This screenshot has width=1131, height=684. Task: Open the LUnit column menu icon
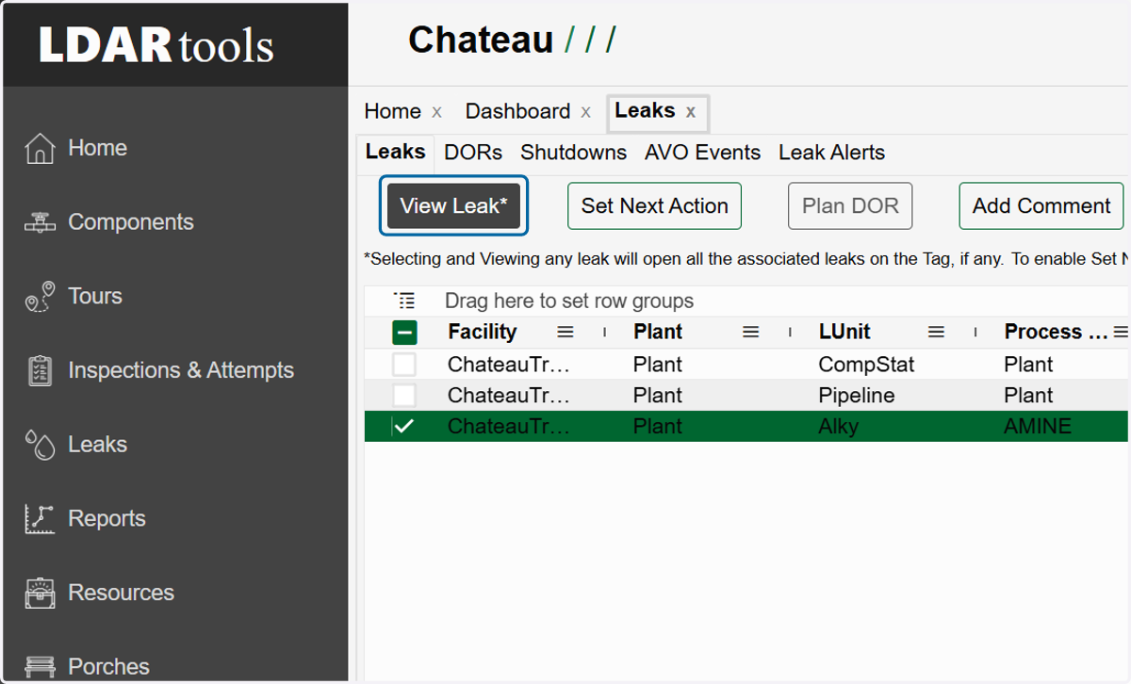coord(936,332)
